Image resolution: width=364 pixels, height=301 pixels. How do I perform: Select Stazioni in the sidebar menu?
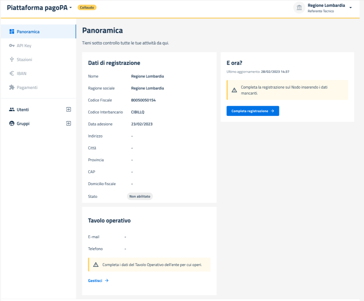tap(24, 60)
